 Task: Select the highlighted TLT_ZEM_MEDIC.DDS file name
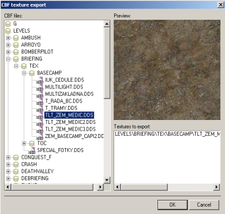(x=69, y=115)
